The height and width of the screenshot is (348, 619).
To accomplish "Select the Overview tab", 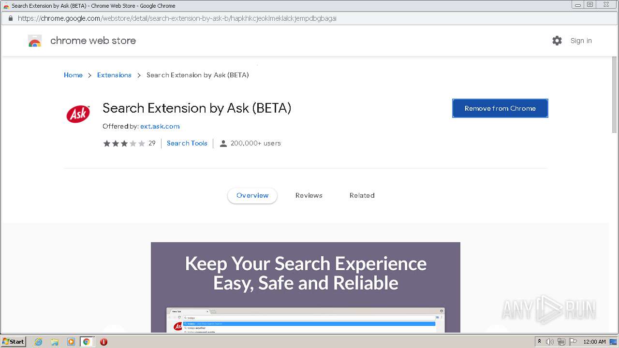I will click(x=252, y=195).
